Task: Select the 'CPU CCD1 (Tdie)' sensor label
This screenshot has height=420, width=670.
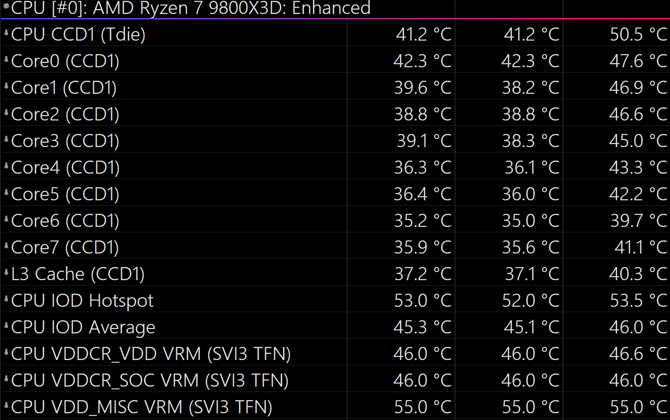Action: point(78,35)
